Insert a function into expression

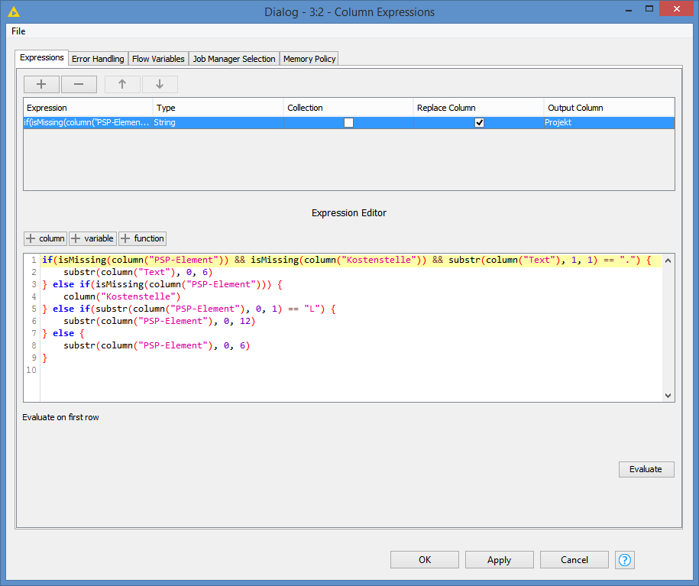click(x=142, y=238)
